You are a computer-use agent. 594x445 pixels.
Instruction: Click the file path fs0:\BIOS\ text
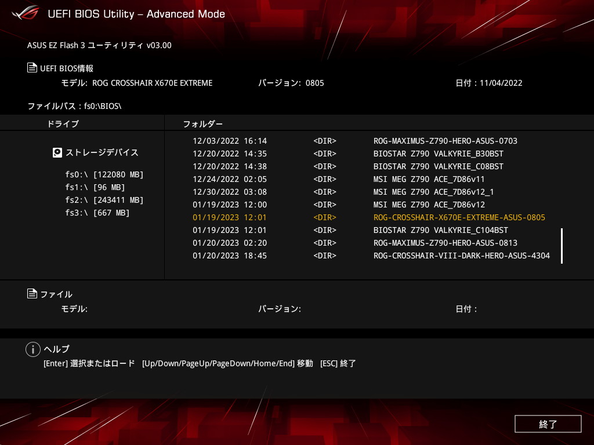point(103,106)
